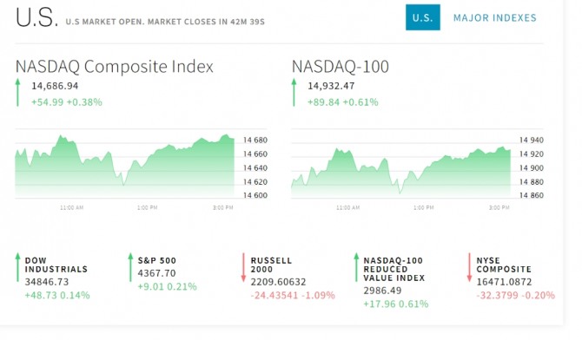Click the NASDAQ Composite Index chart area
Image resolution: width=582 pixels, height=340 pixels.
pos(125,164)
